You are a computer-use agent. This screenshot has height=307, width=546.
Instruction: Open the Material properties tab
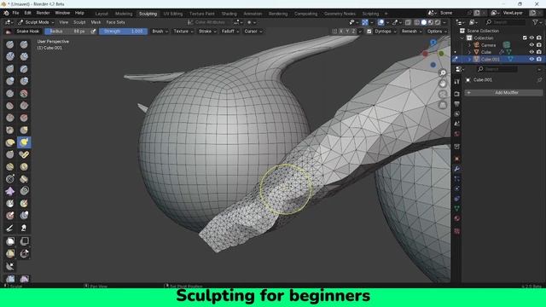click(x=457, y=218)
